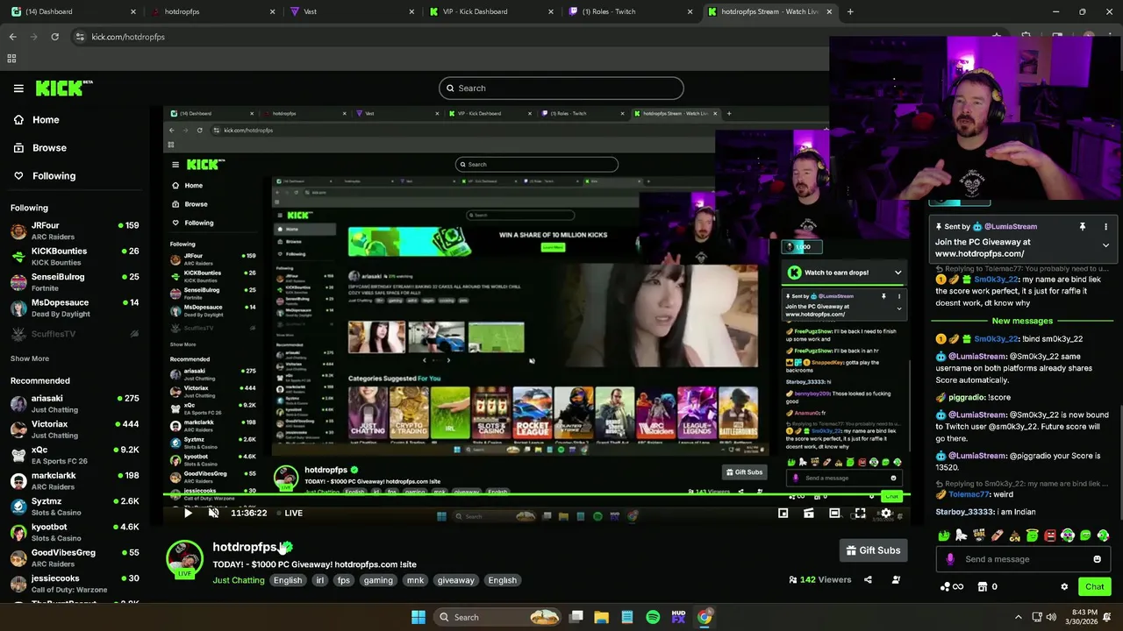Image resolution: width=1123 pixels, height=631 pixels.
Task: Reload the page in Chrome
Action: (54, 37)
